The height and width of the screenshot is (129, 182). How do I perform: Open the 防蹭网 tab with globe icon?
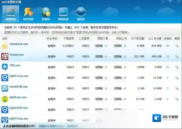[46, 14]
